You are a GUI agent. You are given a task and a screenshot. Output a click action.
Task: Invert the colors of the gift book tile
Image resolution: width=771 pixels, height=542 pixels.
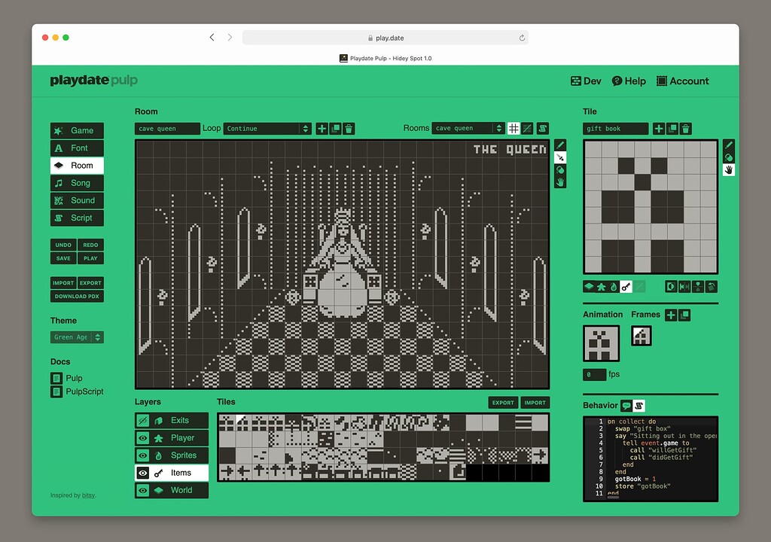(671, 288)
